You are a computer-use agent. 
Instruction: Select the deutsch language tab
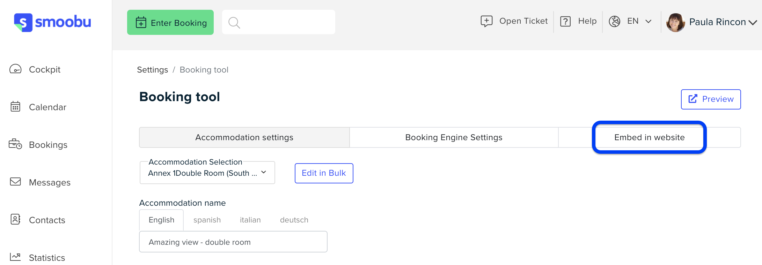[x=294, y=220]
